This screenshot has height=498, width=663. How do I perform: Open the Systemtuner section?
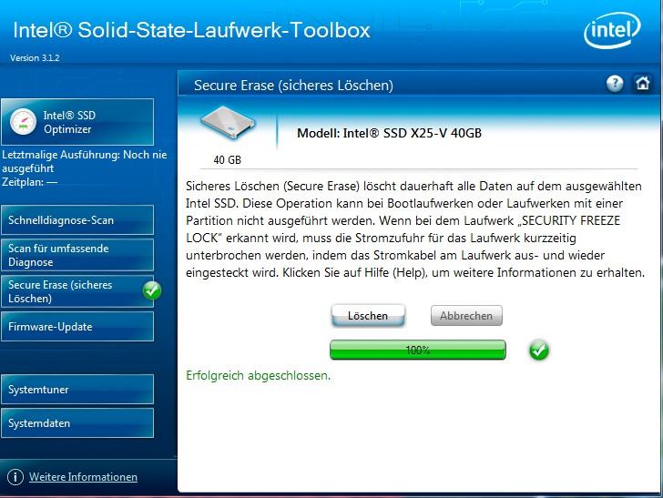(x=77, y=390)
